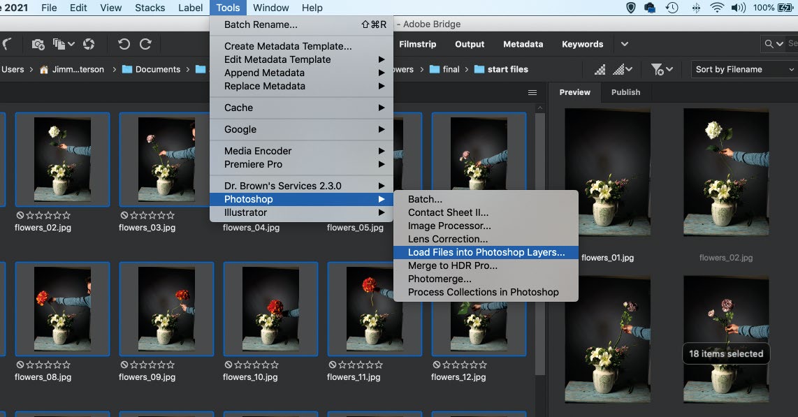The image size is (798, 417).
Task: Expand the path chevron after final folder
Action: [466, 69]
